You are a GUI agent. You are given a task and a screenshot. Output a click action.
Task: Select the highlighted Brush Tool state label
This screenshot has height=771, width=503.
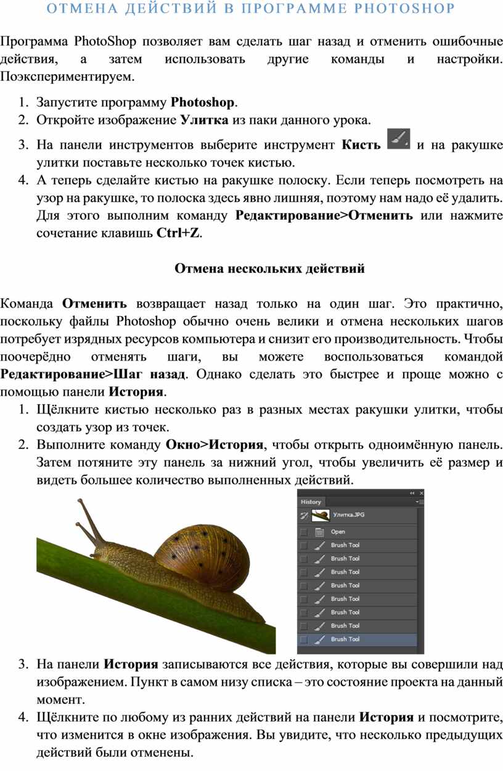pos(345,640)
